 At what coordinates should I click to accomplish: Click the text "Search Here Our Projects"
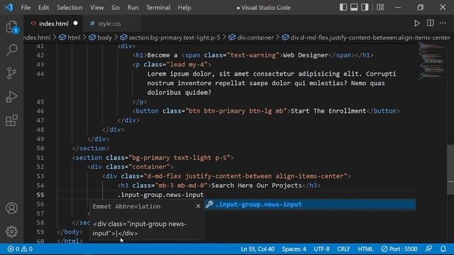click(257, 186)
